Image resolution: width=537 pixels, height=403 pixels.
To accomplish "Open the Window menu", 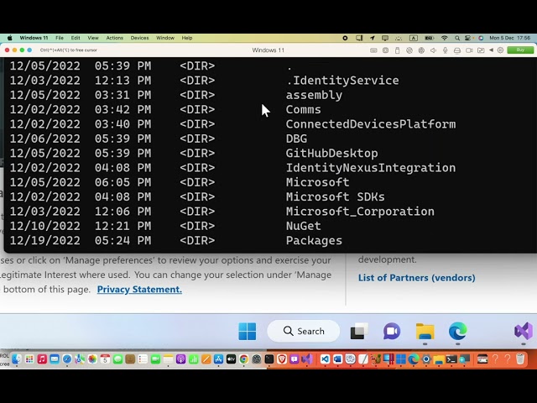I will pyautogui.click(x=165, y=38).
